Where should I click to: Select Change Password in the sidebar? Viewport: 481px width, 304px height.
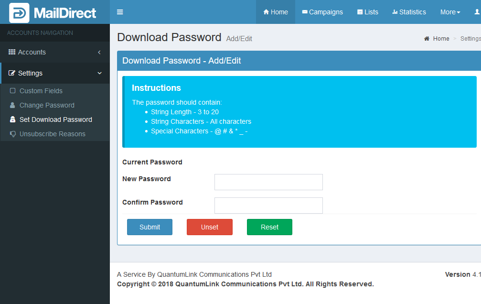click(47, 105)
